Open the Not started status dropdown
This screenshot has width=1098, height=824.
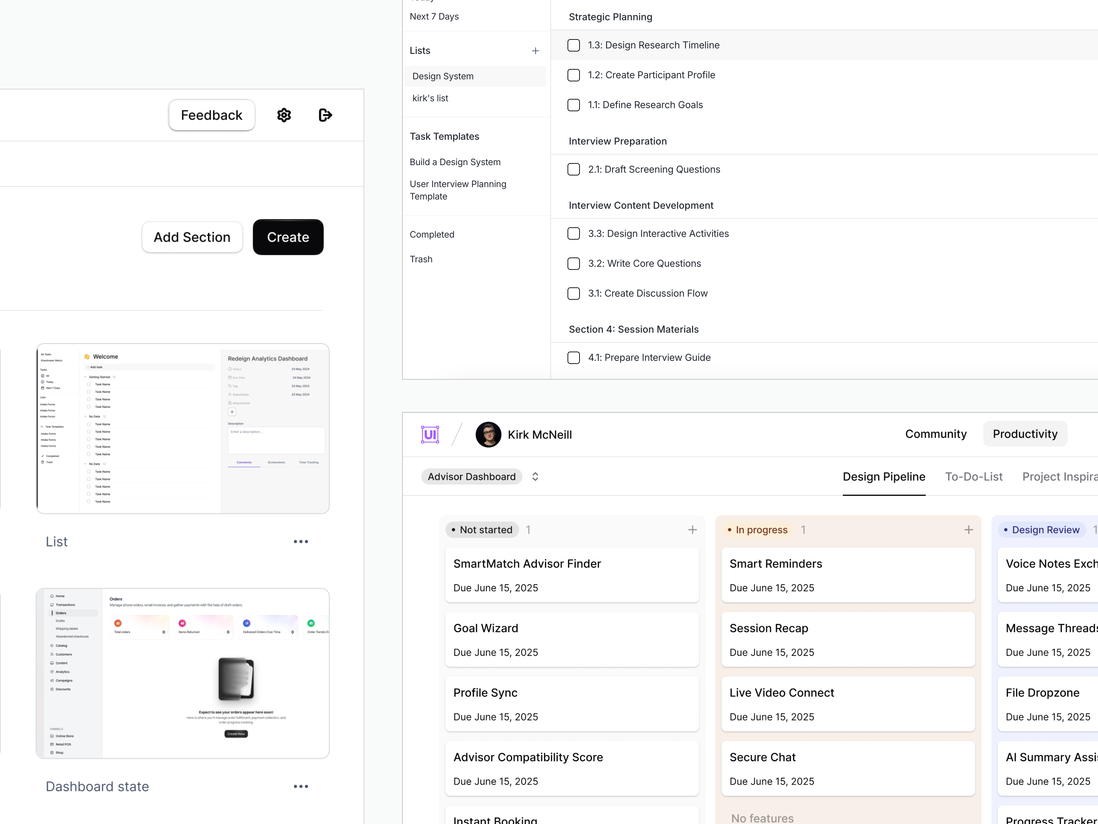[x=482, y=530]
